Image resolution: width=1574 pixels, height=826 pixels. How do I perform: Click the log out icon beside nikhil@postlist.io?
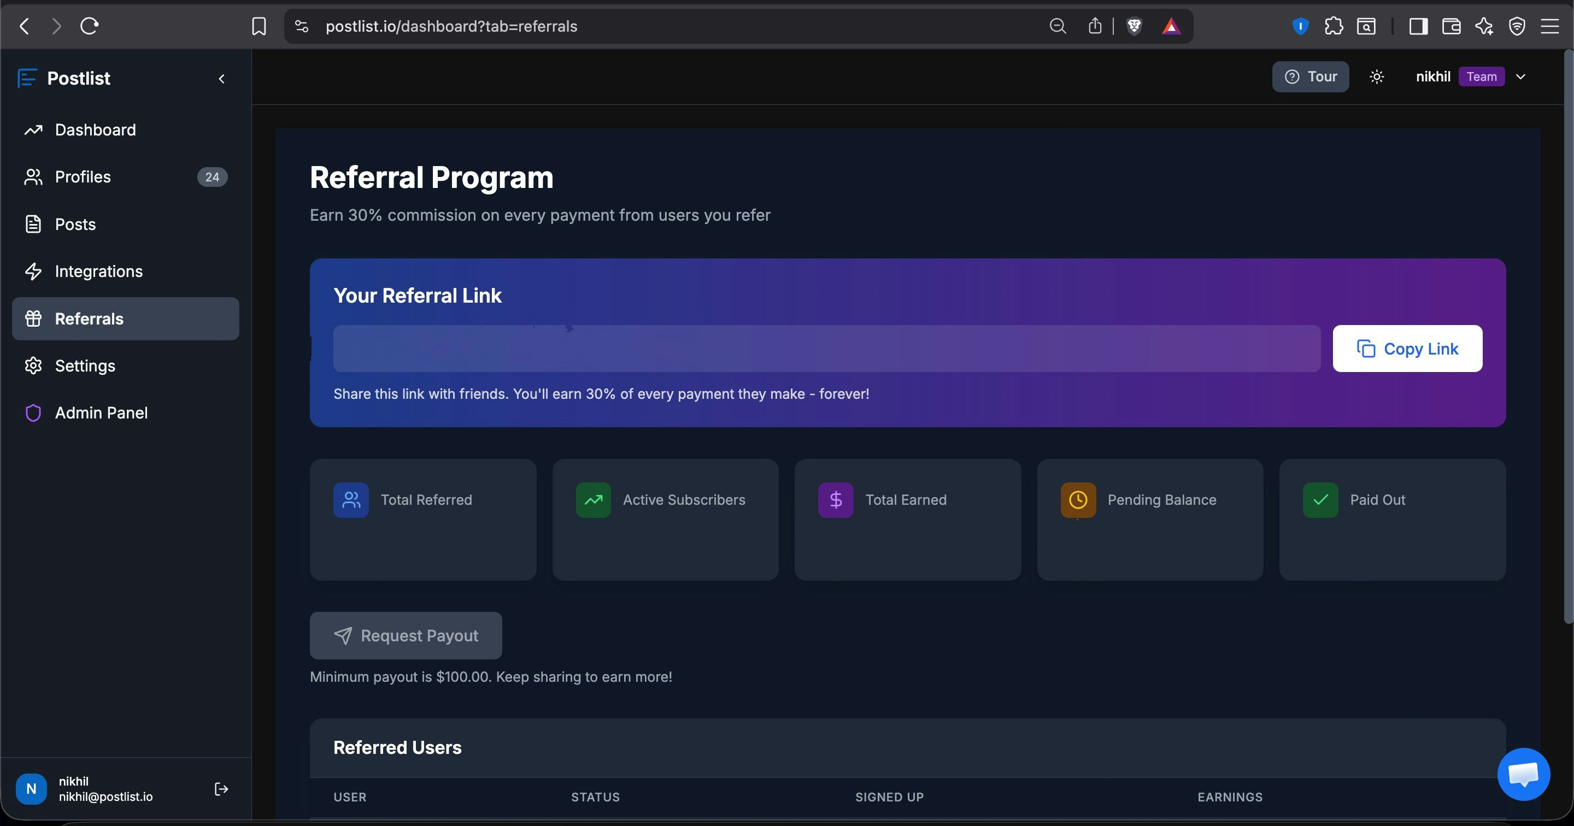click(221, 789)
